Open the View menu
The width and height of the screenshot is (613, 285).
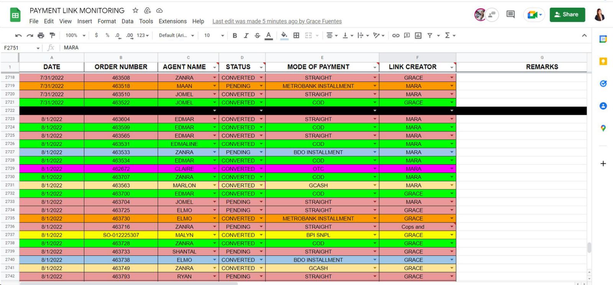tap(65, 21)
